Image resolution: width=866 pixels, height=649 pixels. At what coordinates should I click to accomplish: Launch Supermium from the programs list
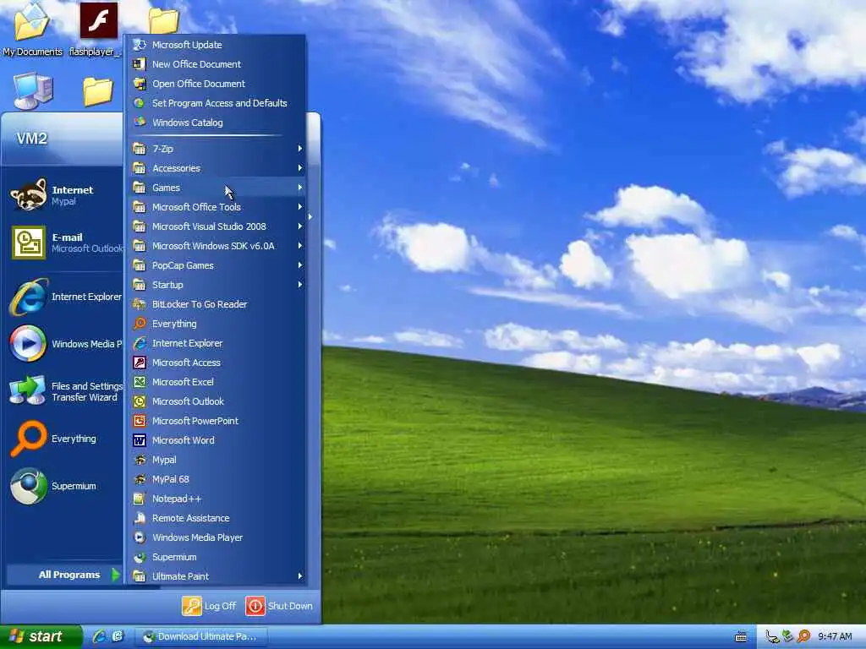click(x=217, y=557)
